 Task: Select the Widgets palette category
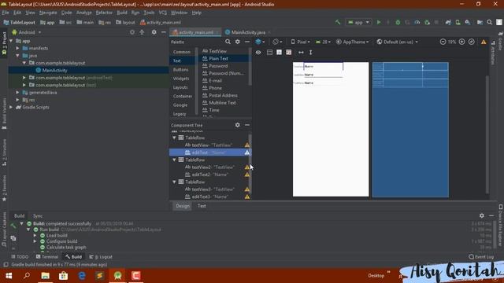click(x=181, y=79)
